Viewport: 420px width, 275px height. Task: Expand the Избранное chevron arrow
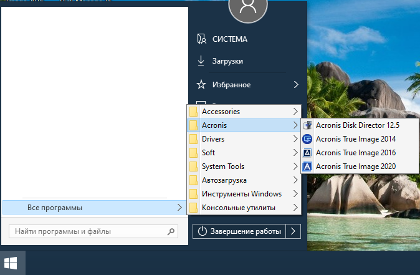296,85
